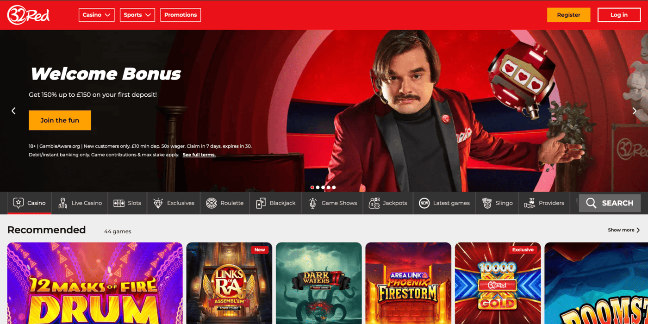
Task: Open the 10000 32Red Gold game
Action: (x=498, y=283)
